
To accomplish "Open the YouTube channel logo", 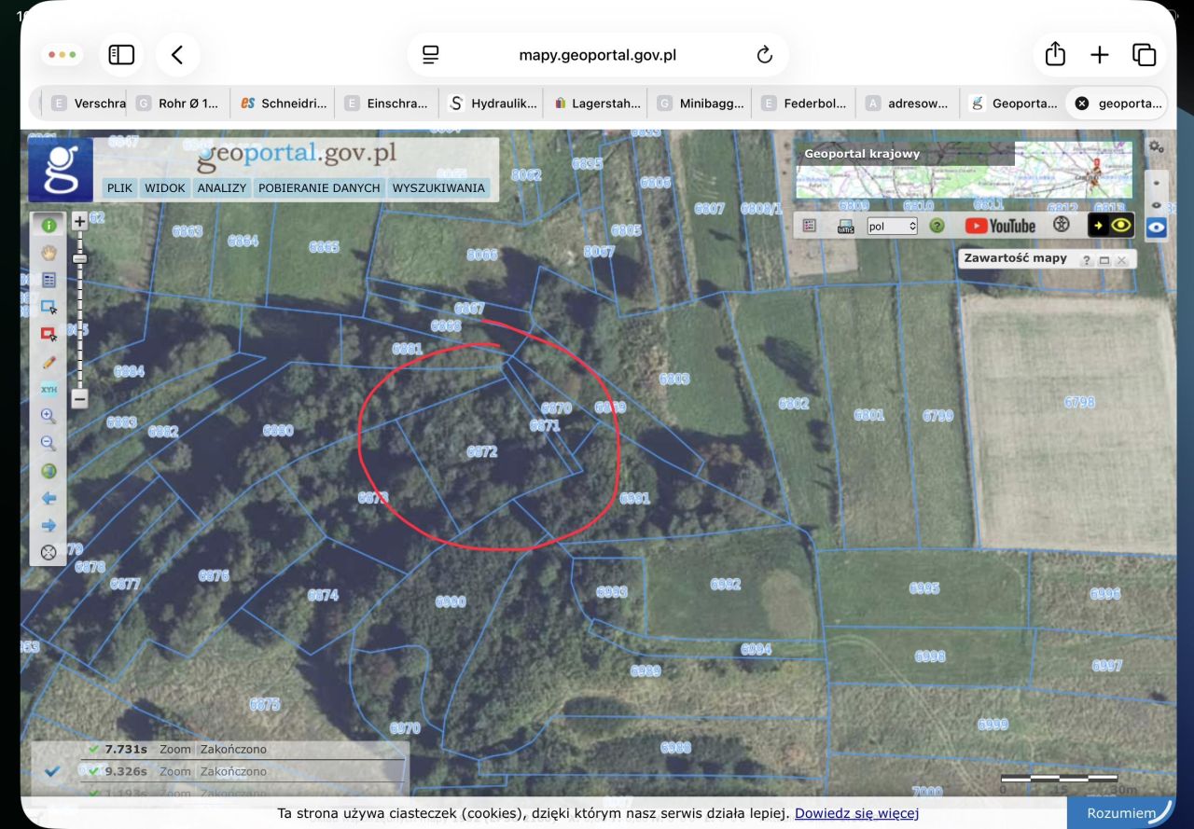I will click(x=1000, y=226).
